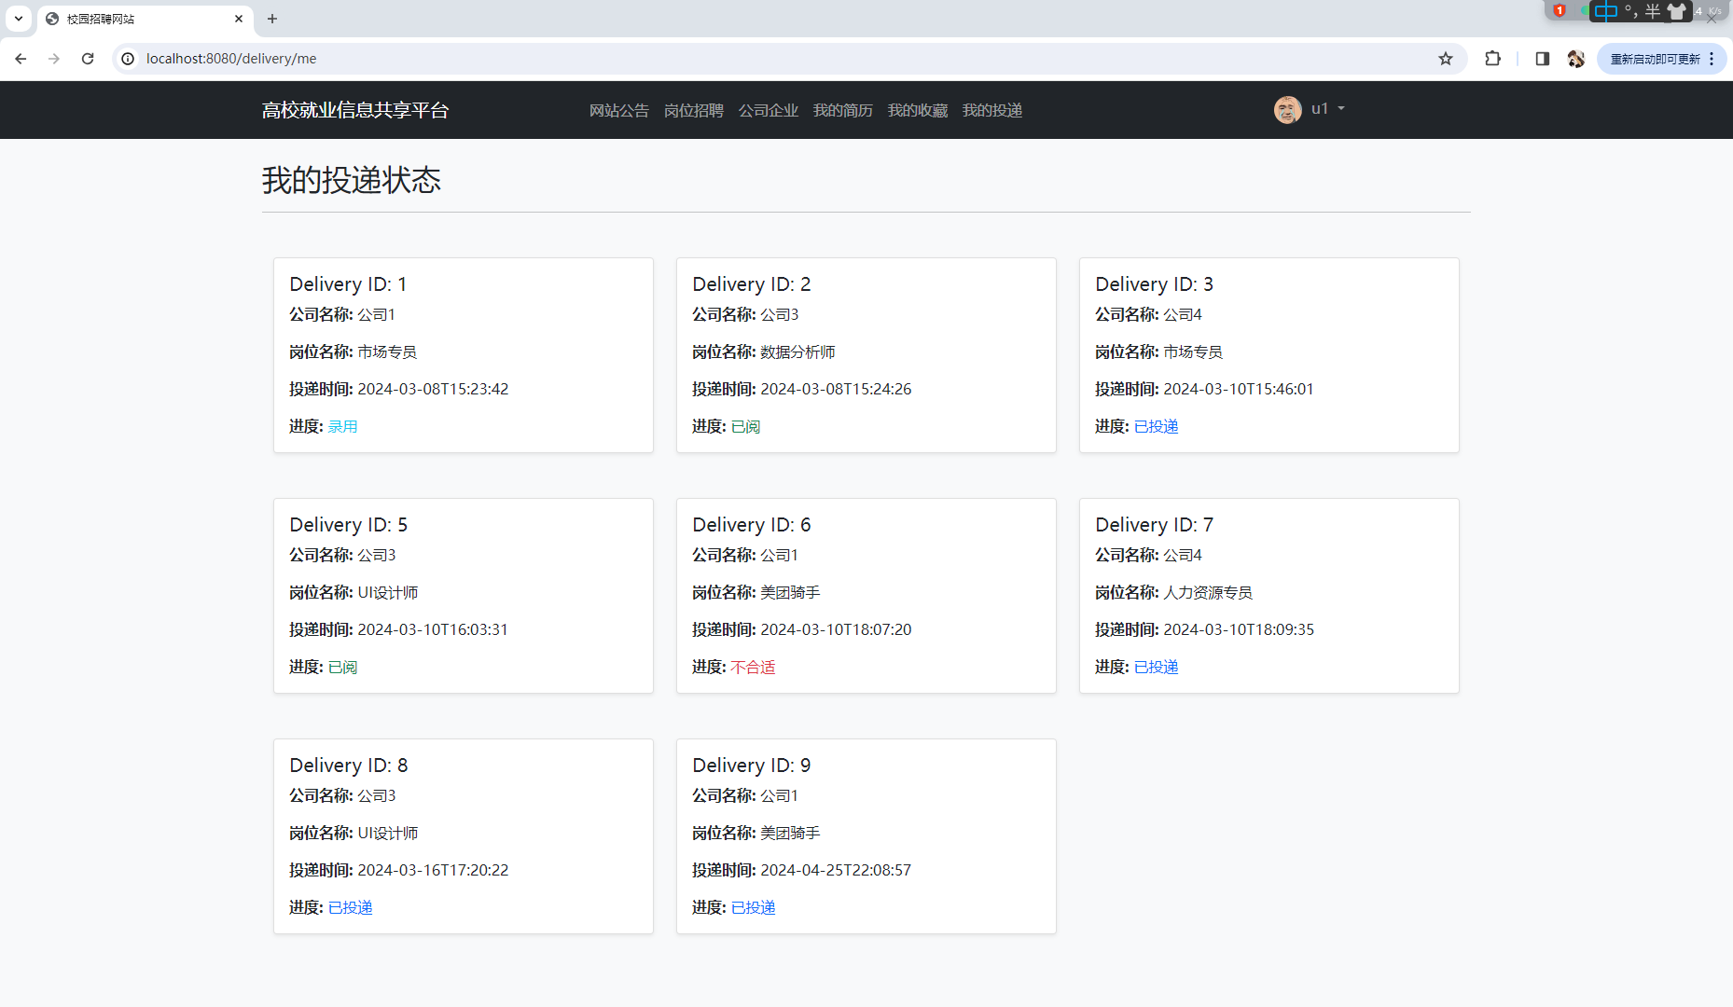Select the Delivery ID: 6 card title

point(752,525)
